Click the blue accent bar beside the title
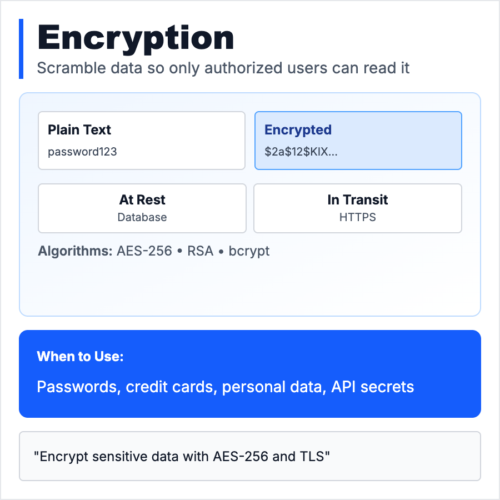The height and width of the screenshot is (500, 500). [21, 49]
